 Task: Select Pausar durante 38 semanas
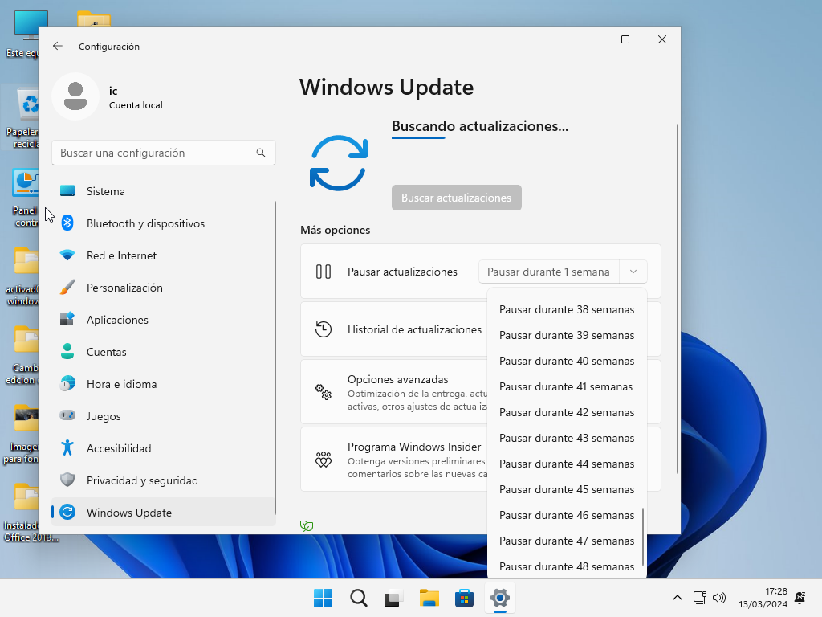coord(567,309)
